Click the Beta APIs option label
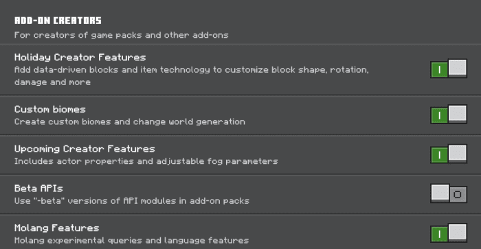Image resolution: width=481 pixels, height=249 pixels. (38, 189)
